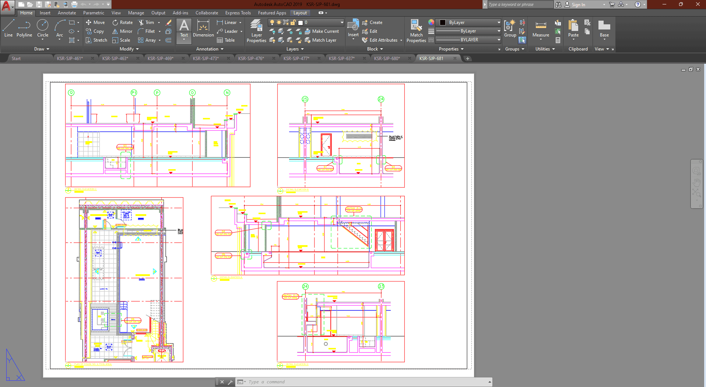Screen dimensions: 706x387
Task: Toggle layer lock padlock icon
Action: 293,22
